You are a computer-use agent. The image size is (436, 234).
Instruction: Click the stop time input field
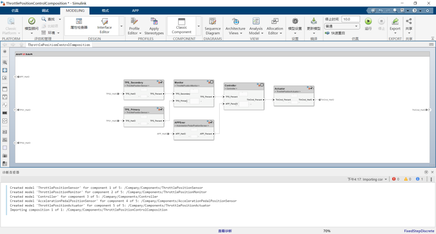350,19
